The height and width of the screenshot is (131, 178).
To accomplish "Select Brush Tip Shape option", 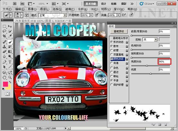I will tap(120, 38).
